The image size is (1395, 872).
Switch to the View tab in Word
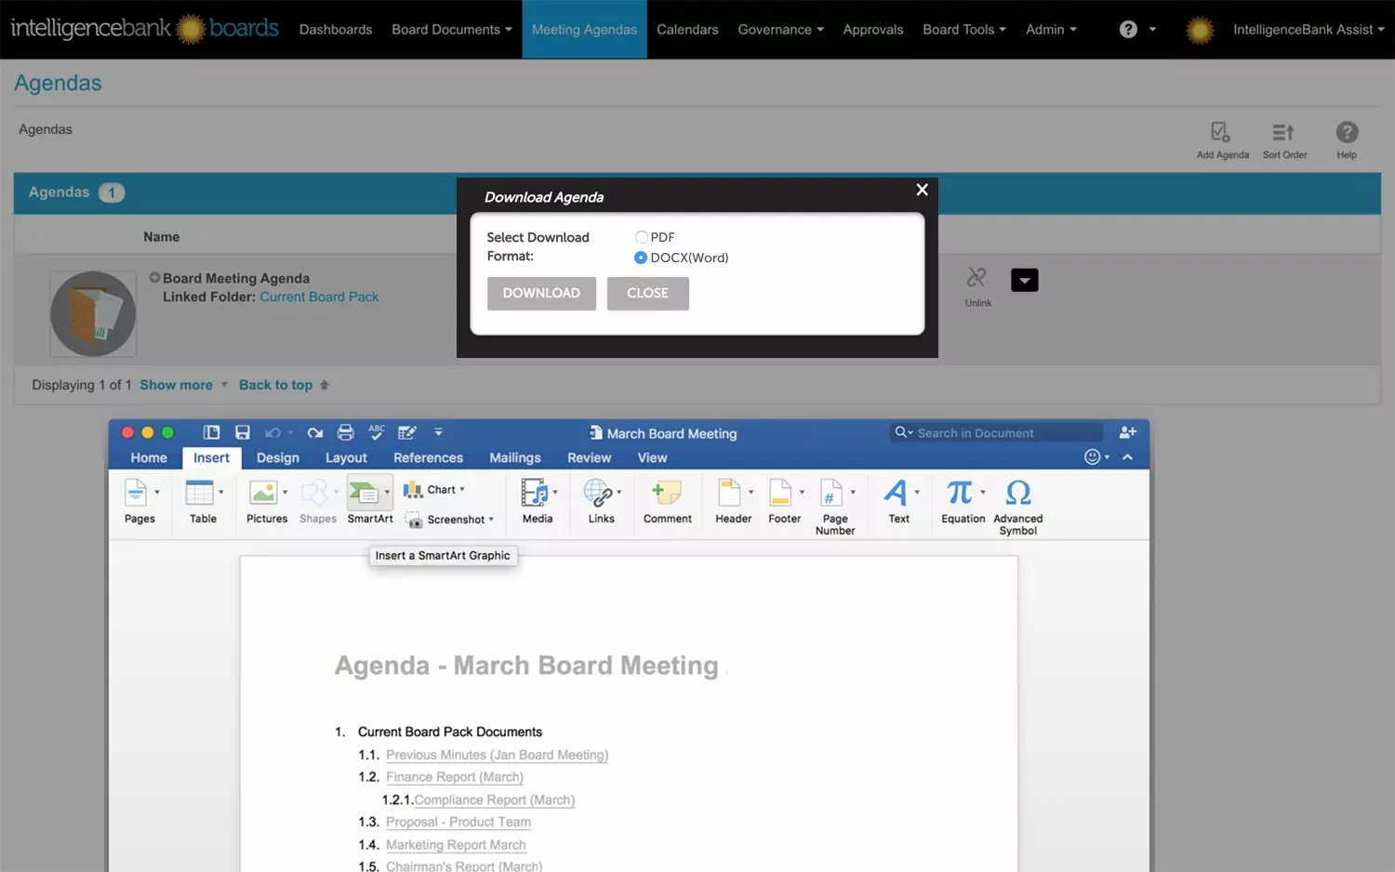click(x=652, y=457)
